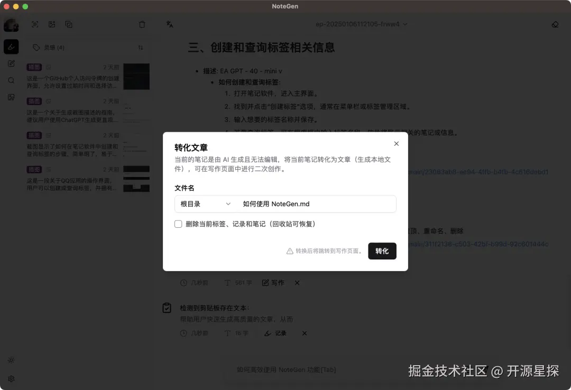This screenshot has width=571, height=390.
Task: Click the link ending 4c616debd1
Action: click(478, 172)
